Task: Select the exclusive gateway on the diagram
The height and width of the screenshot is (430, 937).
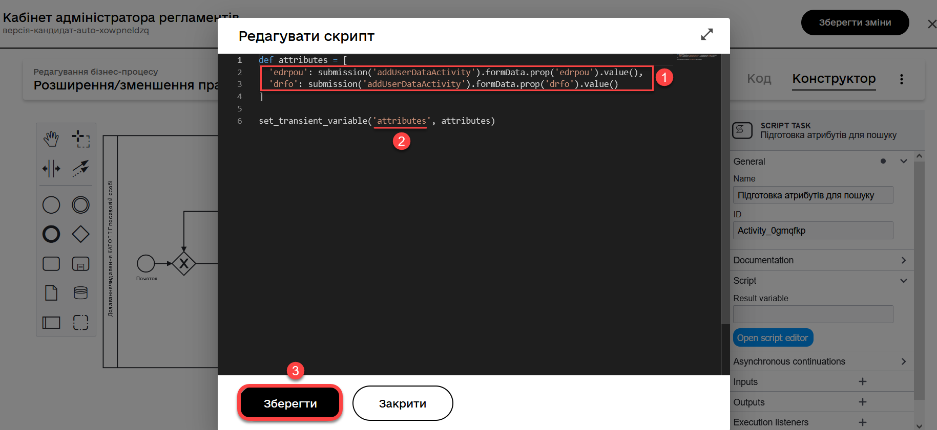Action: coord(184,263)
